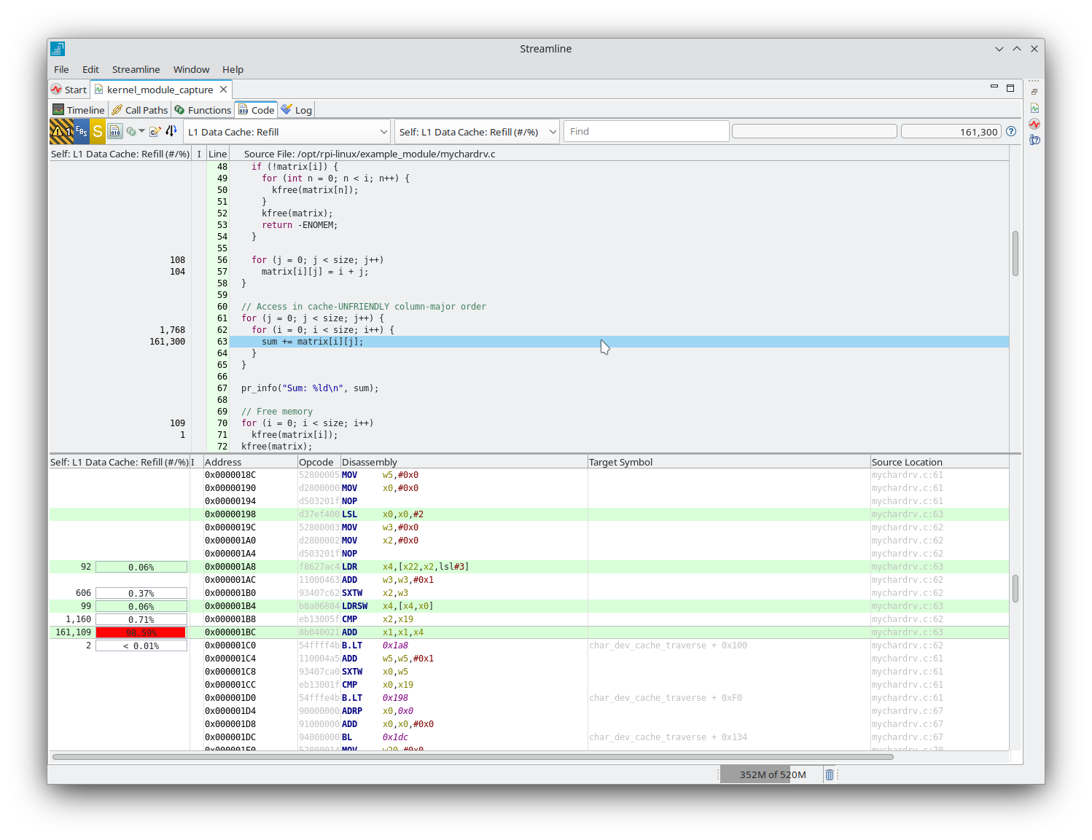1092x840 pixels.
Task: Select the EBS sampling icon in toolbar
Action: tap(82, 131)
